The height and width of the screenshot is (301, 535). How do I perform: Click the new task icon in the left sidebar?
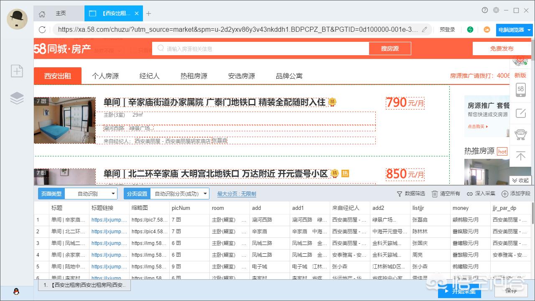(17, 71)
